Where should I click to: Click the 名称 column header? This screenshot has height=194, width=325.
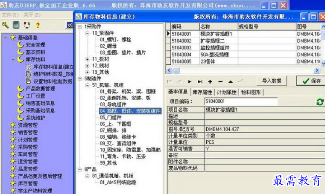pyautogui.click(x=219, y=26)
